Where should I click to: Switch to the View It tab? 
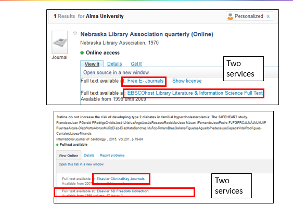tap(92, 64)
